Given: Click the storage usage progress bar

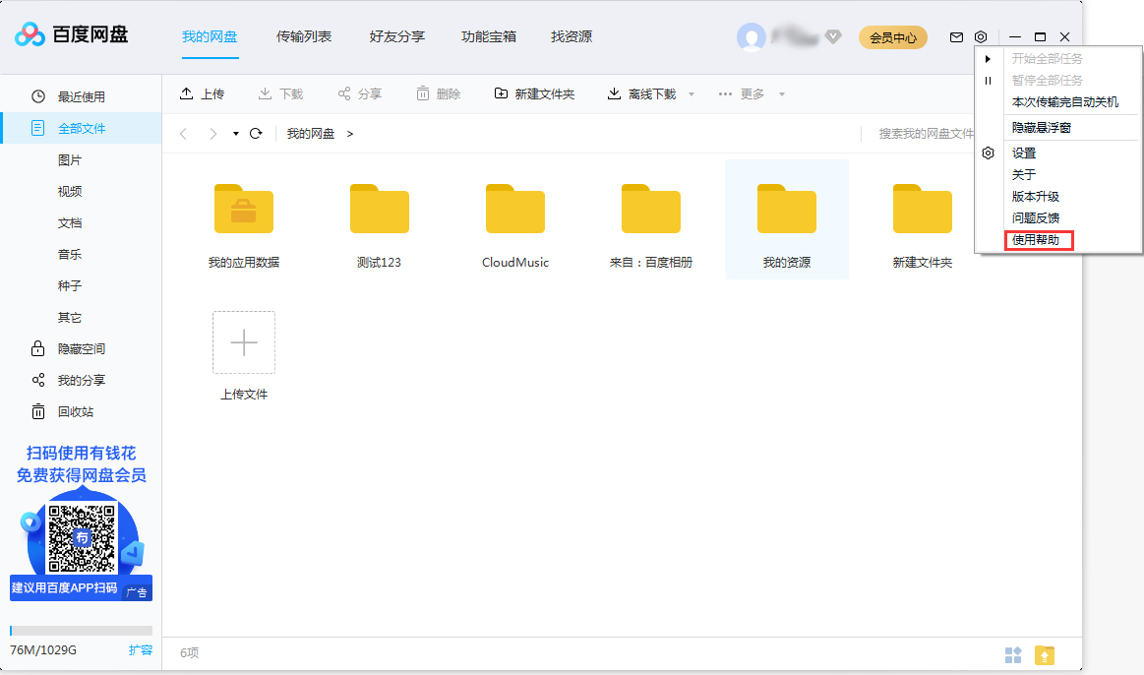Looking at the screenshot, I should tap(81, 630).
